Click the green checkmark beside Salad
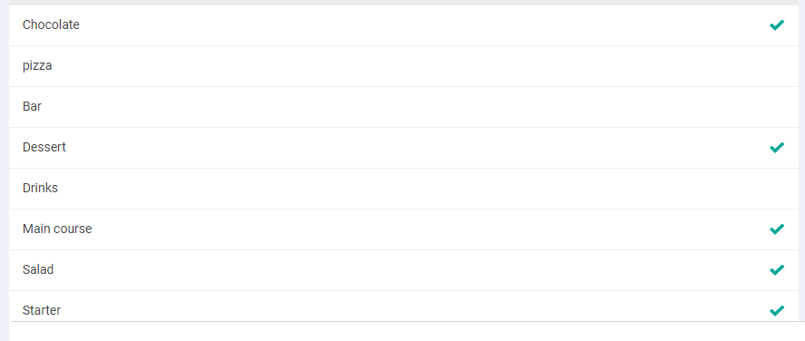Viewport: 805px width, 341px height. pos(777,269)
